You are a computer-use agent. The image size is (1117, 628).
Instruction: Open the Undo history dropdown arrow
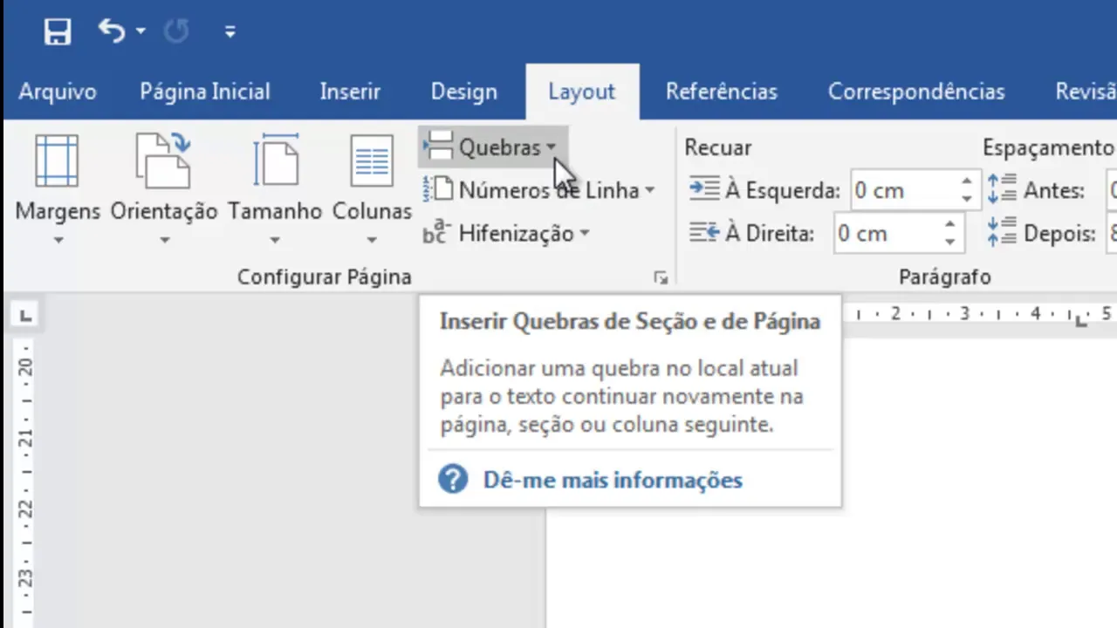pyautogui.click(x=140, y=32)
